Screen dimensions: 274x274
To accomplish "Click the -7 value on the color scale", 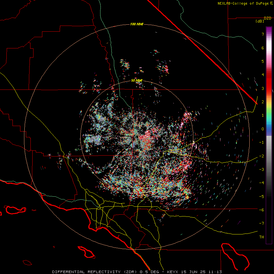I will [262, 223].
